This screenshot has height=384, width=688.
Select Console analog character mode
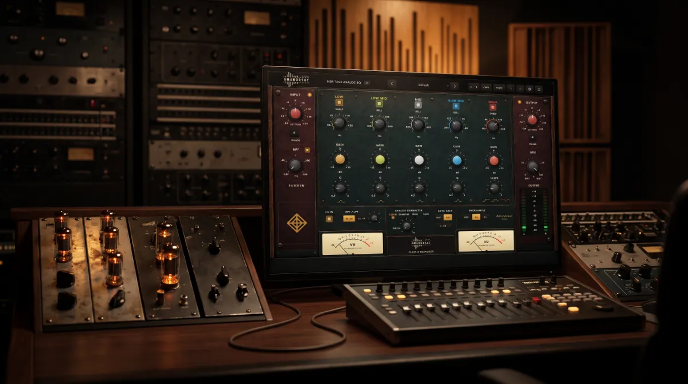[402, 214]
